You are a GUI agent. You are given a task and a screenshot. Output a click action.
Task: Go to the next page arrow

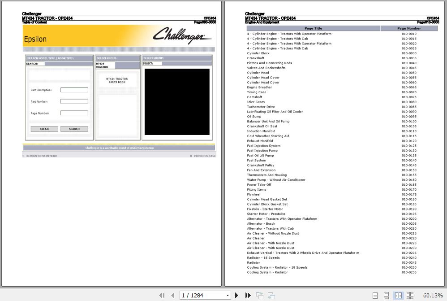pyautogui.click(x=236, y=295)
